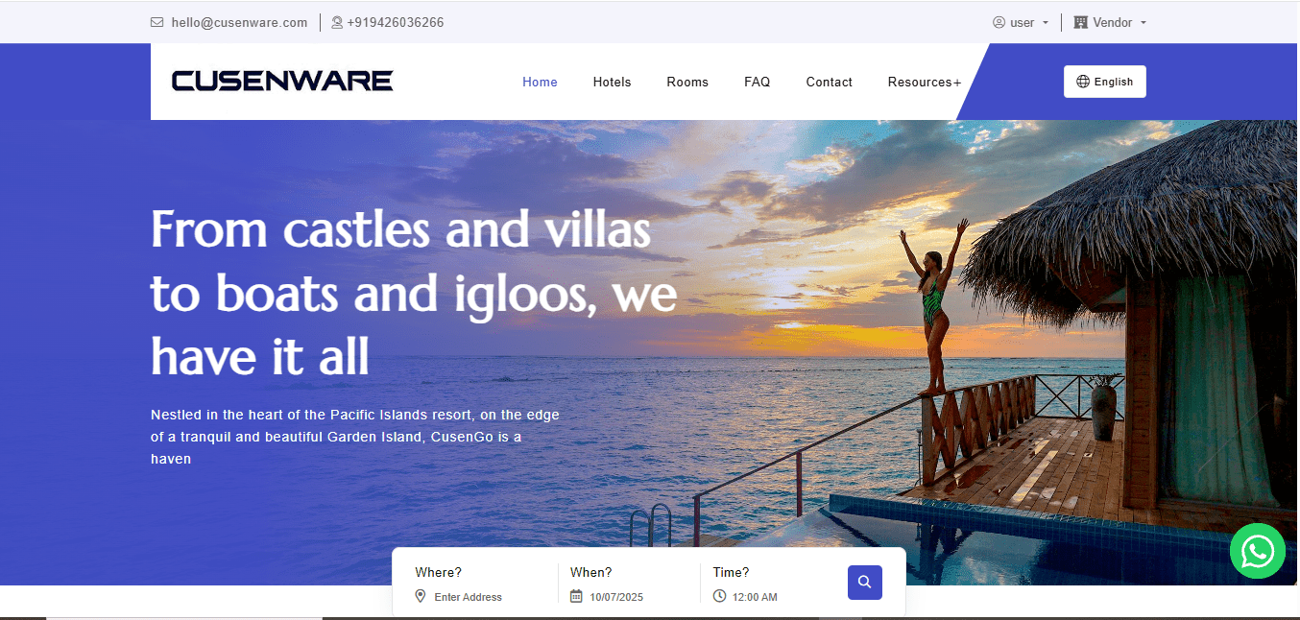Expand the Vendor dropdown
The image size is (1300, 620).
1110,22
